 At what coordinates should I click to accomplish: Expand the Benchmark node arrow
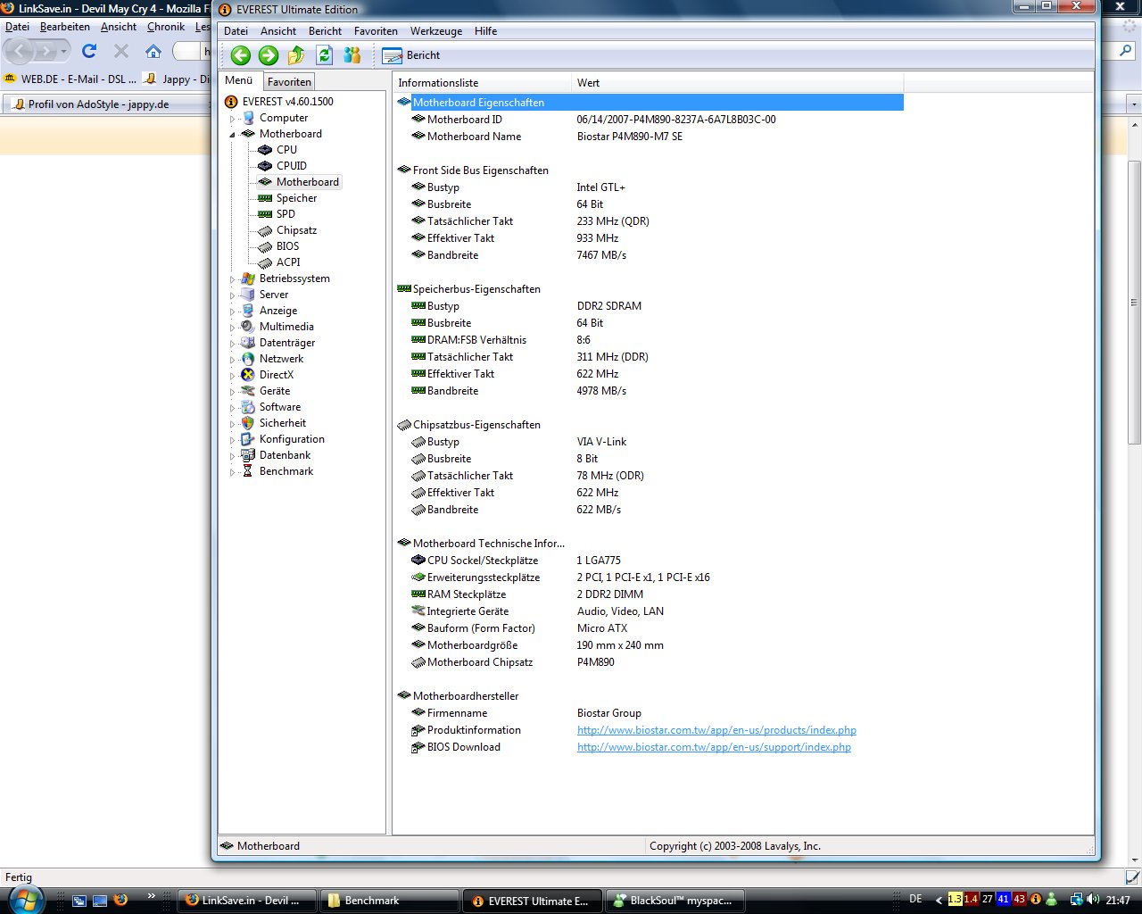click(x=233, y=471)
